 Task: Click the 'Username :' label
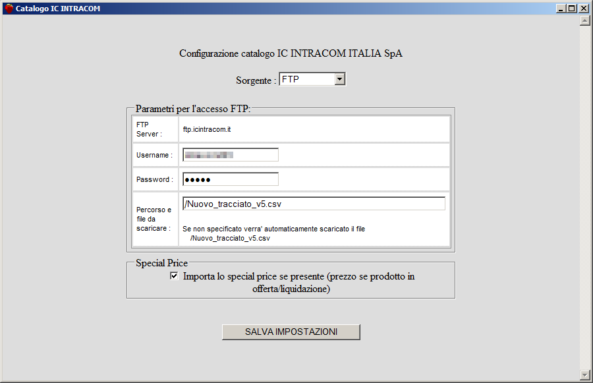point(154,155)
